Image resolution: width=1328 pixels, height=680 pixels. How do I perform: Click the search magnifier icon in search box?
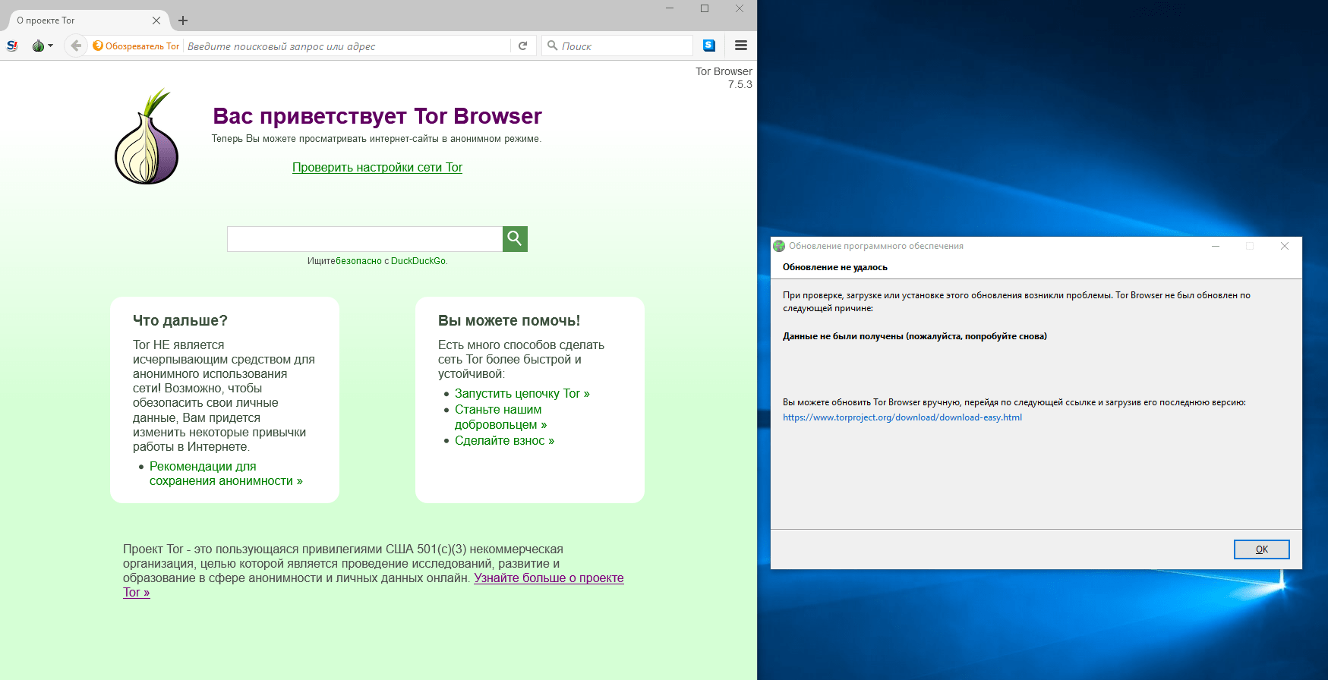(x=553, y=46)
